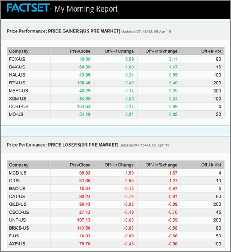The width and height of the screenshot is (231, 252).
Task: Select the Price Gainers section title
Action: coord(63,31)
